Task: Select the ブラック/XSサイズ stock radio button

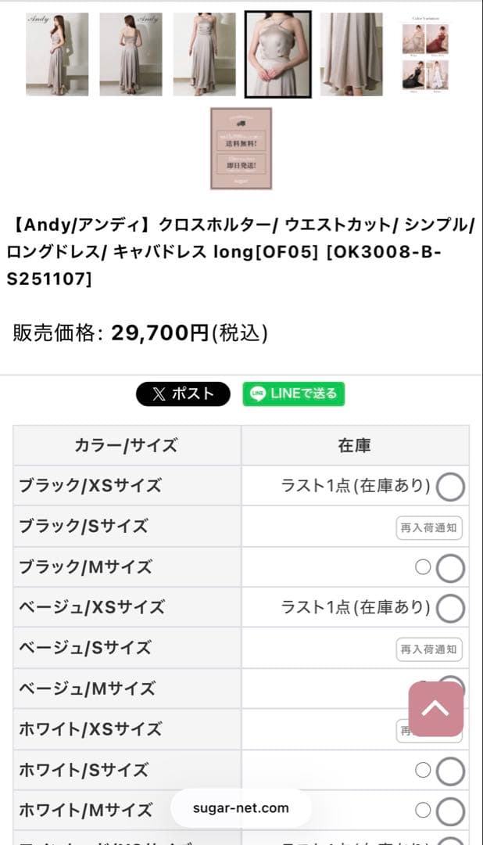Action: 451,486
